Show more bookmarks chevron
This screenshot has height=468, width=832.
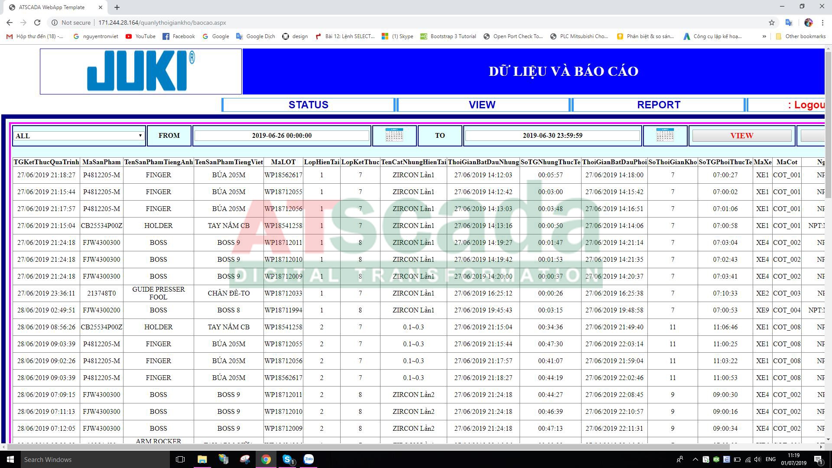point(764,36)
